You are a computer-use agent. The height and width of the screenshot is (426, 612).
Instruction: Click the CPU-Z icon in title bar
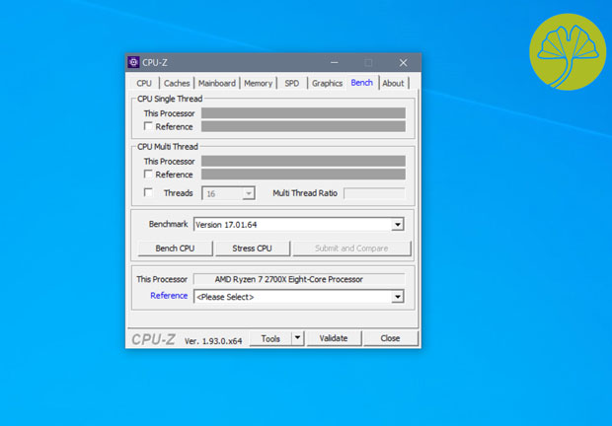(134, 63)
